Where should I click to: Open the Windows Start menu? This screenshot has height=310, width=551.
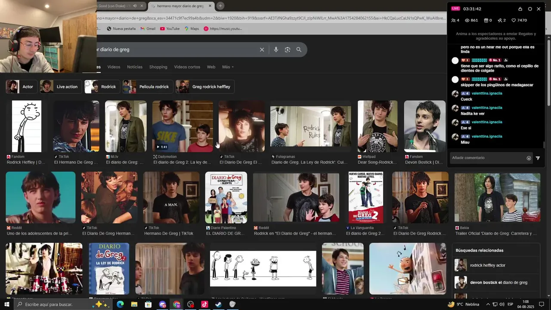pos(6,304)
